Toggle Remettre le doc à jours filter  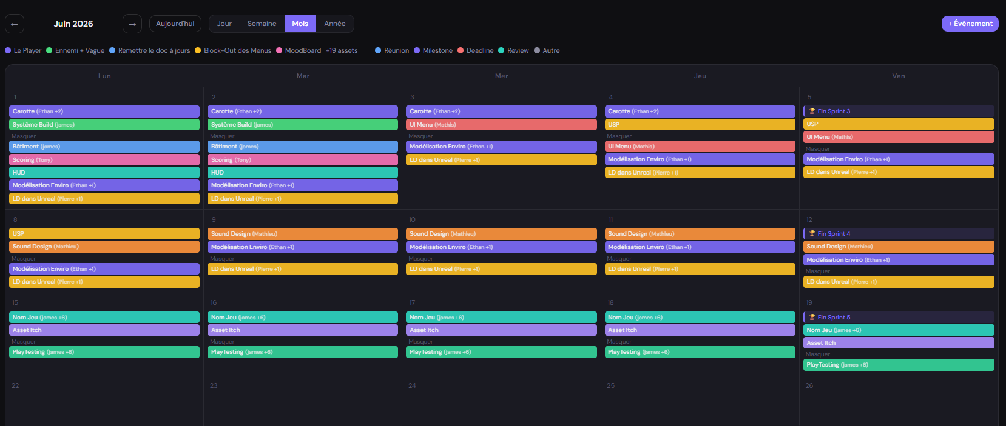pyautogui.click(x=150, y=50)
